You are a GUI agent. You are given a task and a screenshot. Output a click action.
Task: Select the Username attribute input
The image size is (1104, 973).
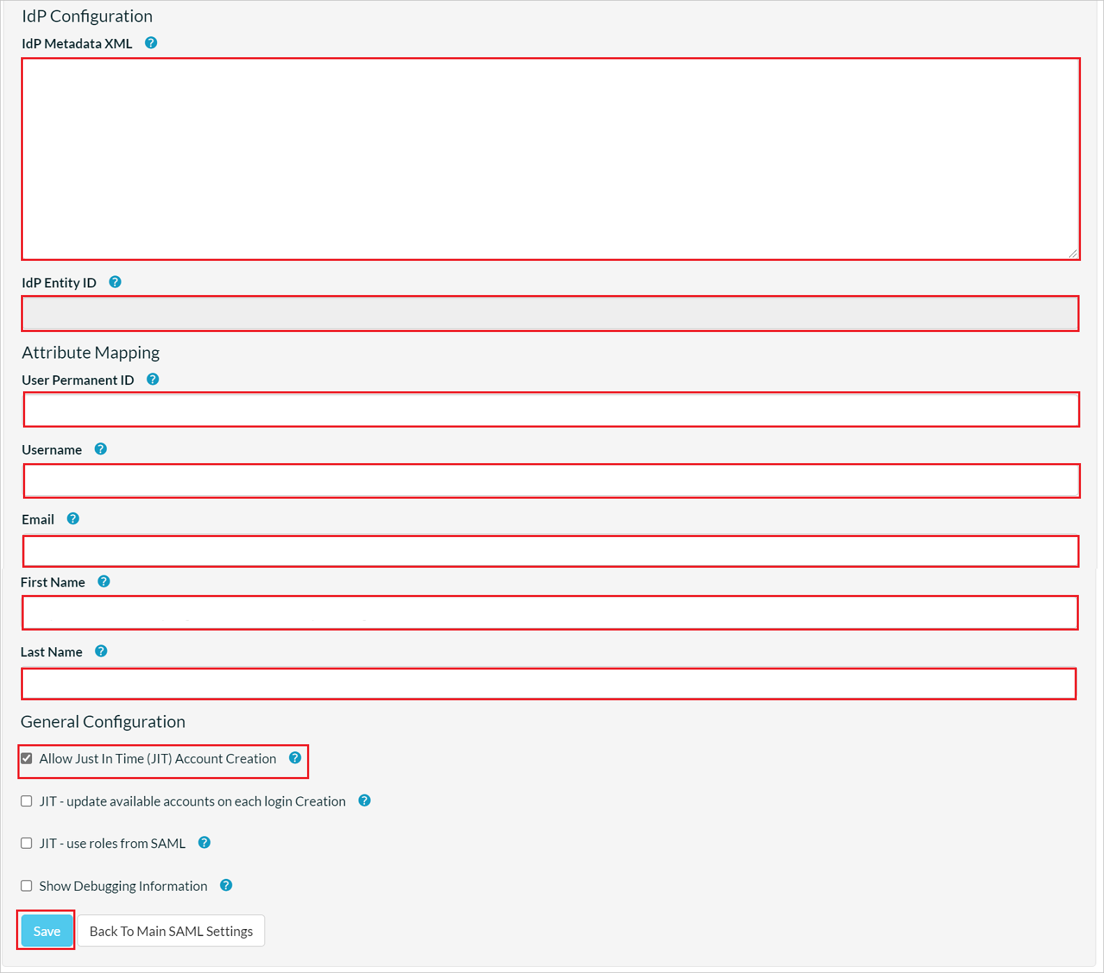click(551, 481)
